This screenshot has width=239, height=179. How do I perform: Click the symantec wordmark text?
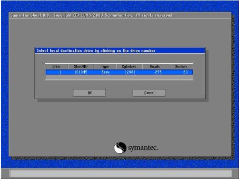click(x=143, y=148)
